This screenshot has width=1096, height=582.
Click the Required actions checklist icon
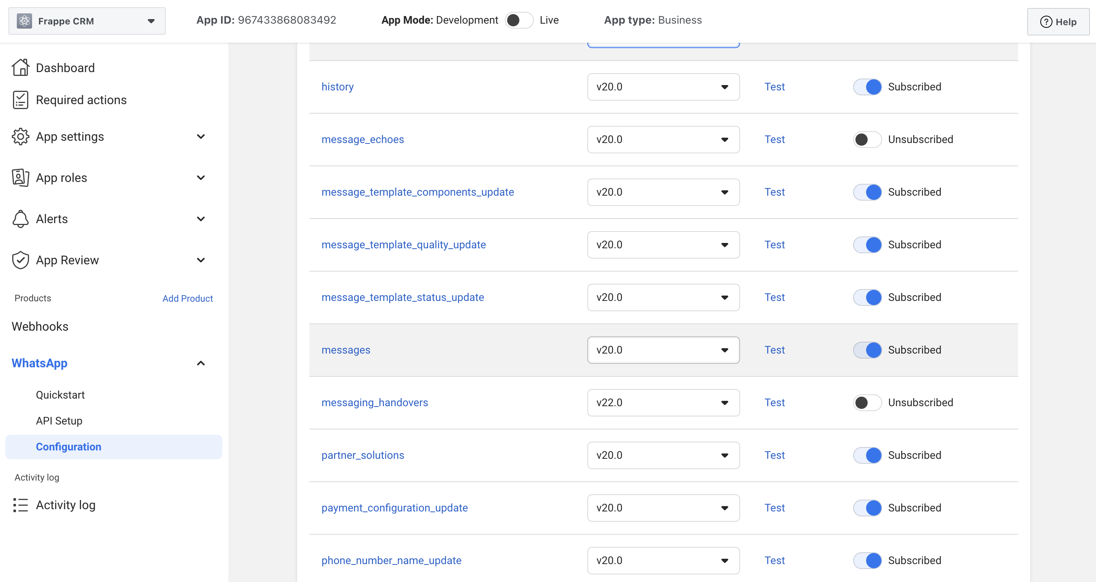click(x=20, y=100)
